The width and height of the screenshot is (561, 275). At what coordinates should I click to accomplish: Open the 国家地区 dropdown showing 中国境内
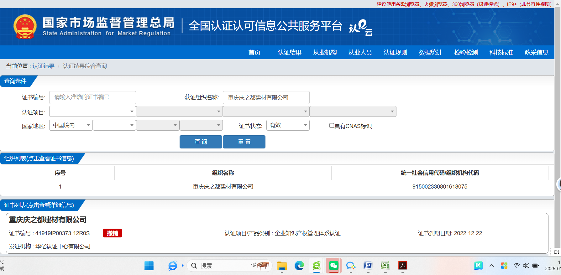[71, 125]
